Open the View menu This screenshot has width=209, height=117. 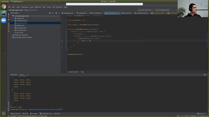point(18,7)
